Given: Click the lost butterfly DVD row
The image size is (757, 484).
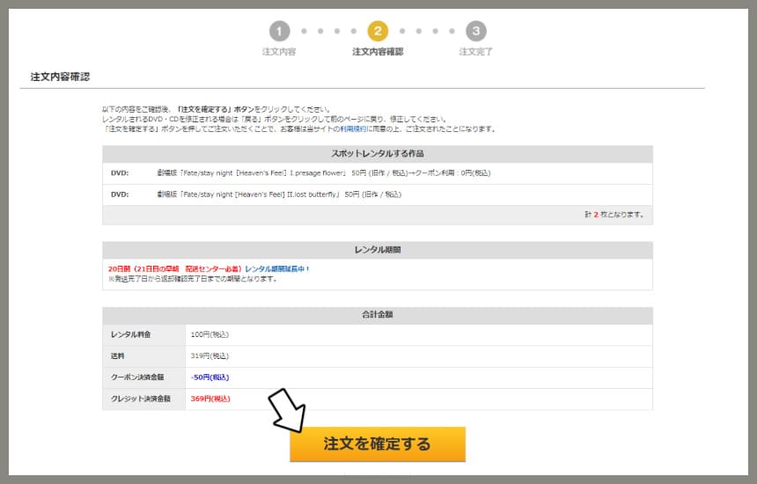Looking at the screenshot, I should (x=378, y=194).
